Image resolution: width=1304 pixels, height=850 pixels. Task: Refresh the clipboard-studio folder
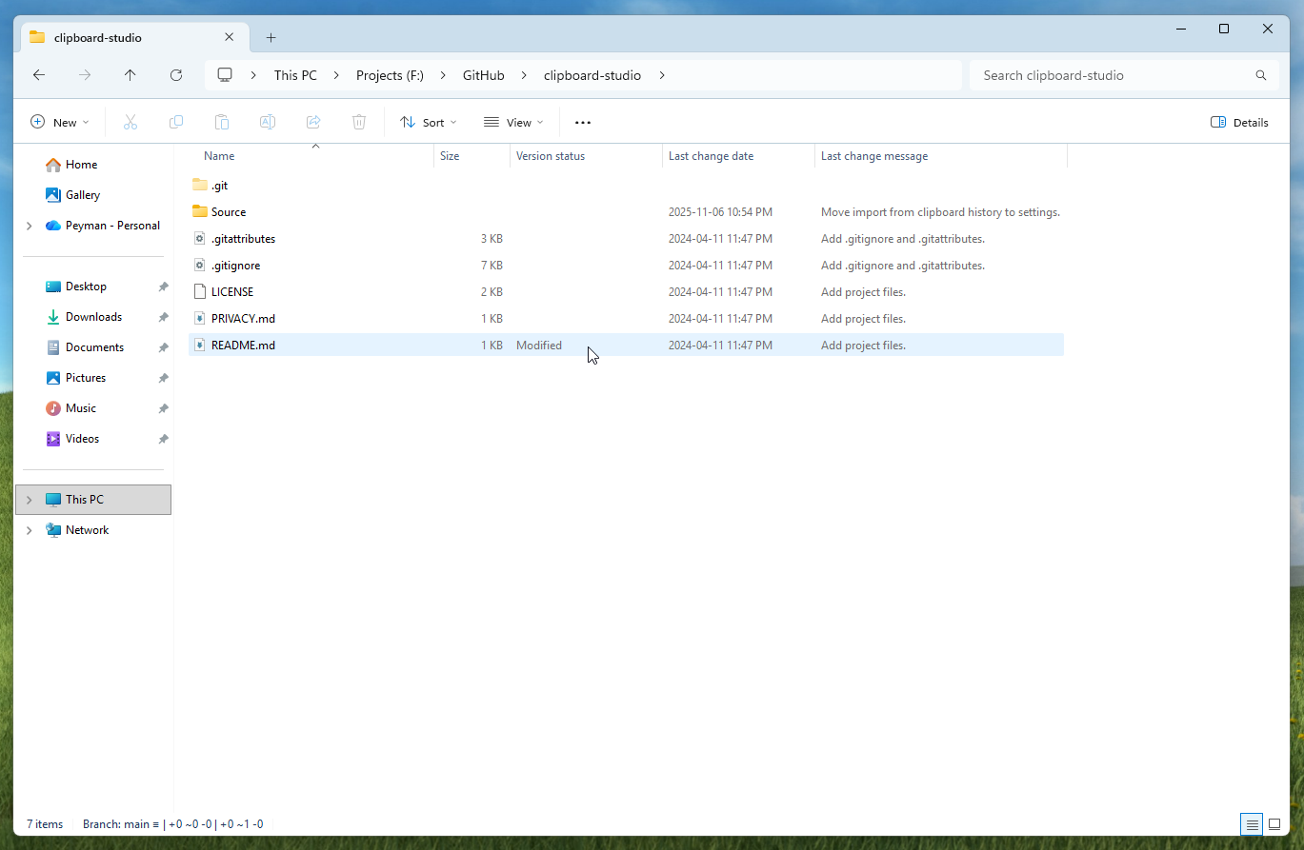tap(176, 75)
